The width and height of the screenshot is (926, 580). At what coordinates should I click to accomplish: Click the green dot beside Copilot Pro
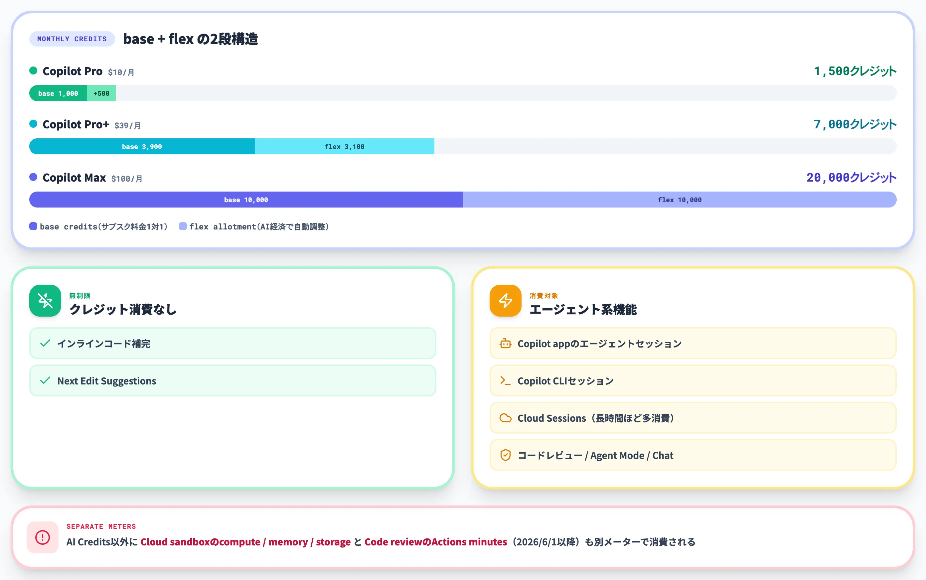click(x=33, y=71)
